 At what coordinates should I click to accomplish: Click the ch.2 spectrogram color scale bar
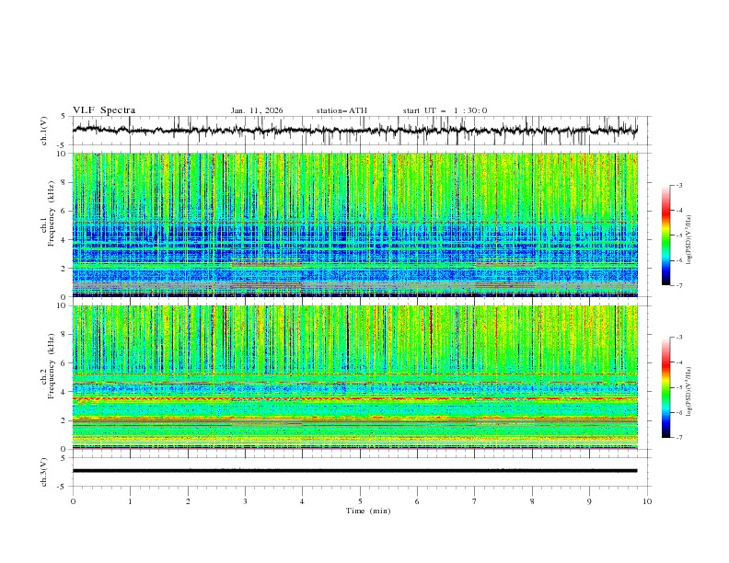click(x=665, y=387)
